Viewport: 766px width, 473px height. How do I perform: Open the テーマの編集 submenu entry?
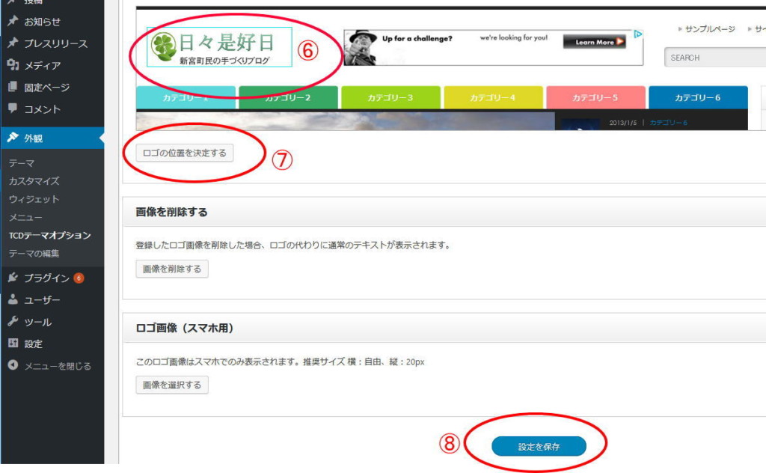tap(34, 254)
